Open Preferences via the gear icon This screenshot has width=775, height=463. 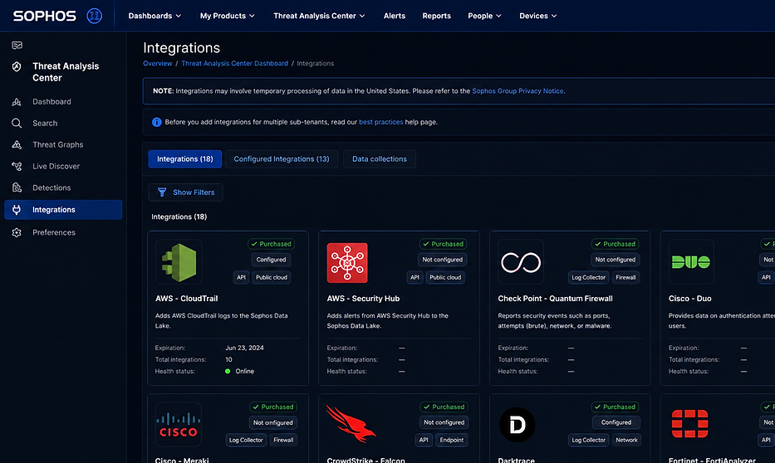(17, 232)
